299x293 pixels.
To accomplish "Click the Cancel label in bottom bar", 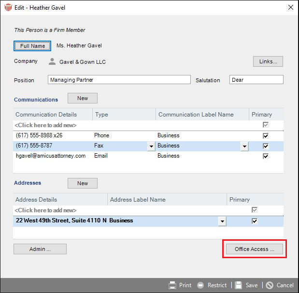I will pyautogui.click(x=285, y=285).
